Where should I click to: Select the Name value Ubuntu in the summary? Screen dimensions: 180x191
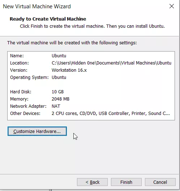coord(59,55)
